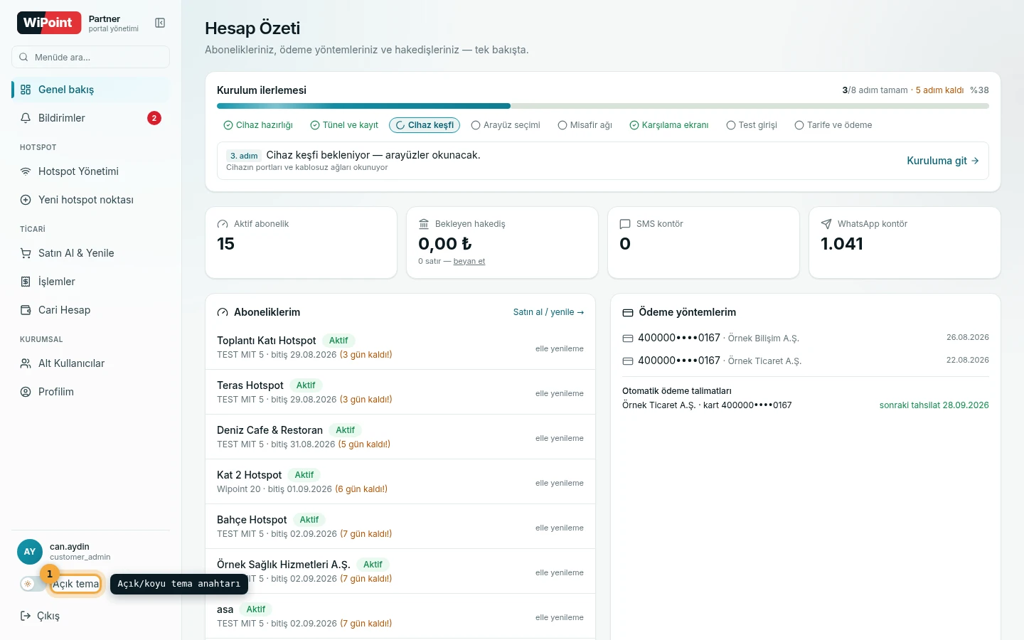Focus the Menüde ara search field

90,57
